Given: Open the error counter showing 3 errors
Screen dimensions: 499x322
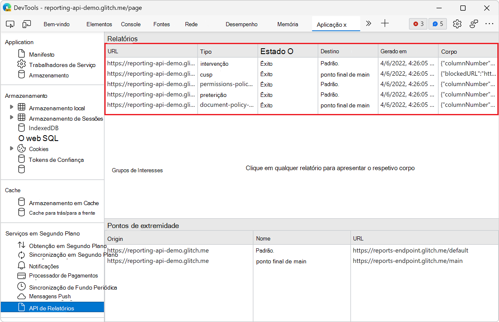Looking at the screenshot, I should pyautogui.click(x=418, y=24).
